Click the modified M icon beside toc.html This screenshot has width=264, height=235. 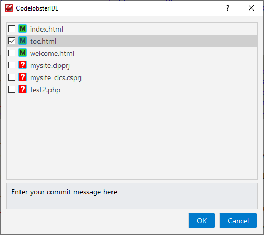(x=23, y=41)
